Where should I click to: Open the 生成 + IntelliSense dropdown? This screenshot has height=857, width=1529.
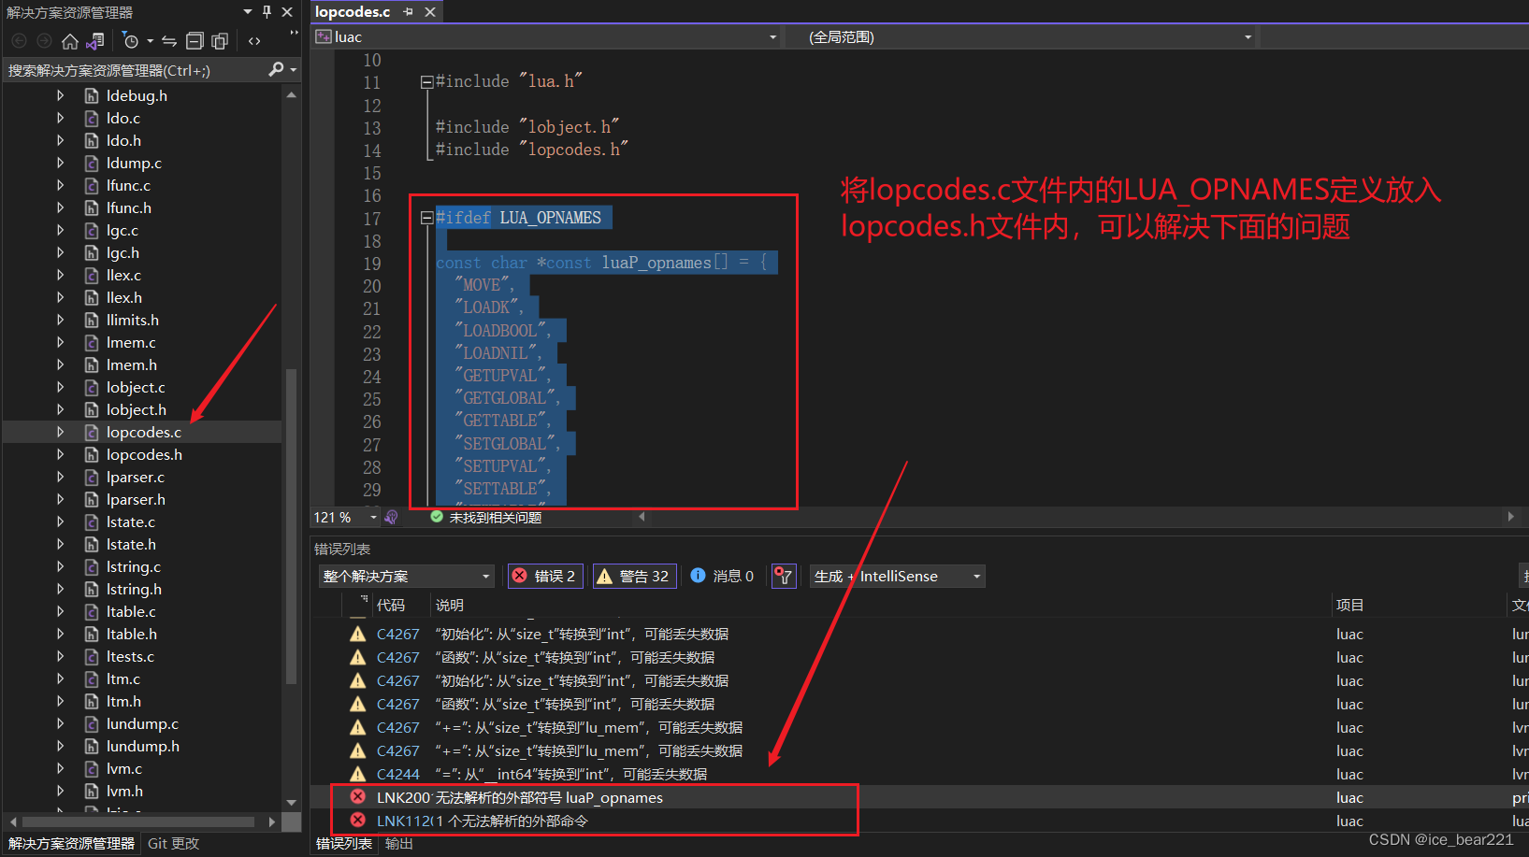898,577
